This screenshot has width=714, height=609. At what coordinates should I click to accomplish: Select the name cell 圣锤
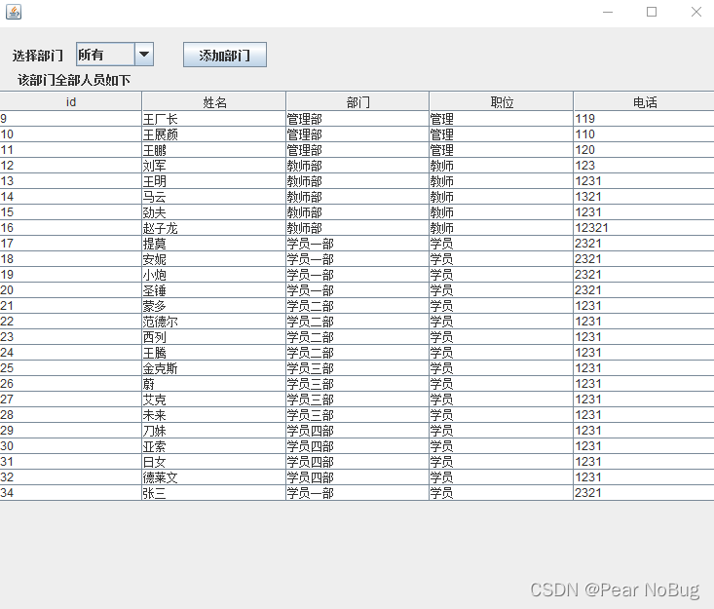214,290
